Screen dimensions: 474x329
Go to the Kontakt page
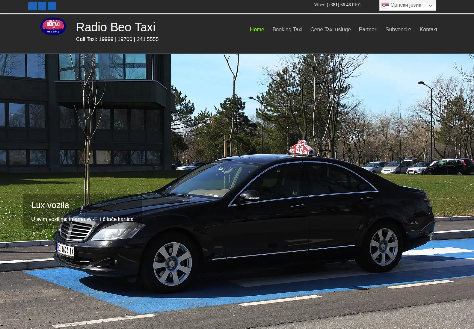point(428,29)
